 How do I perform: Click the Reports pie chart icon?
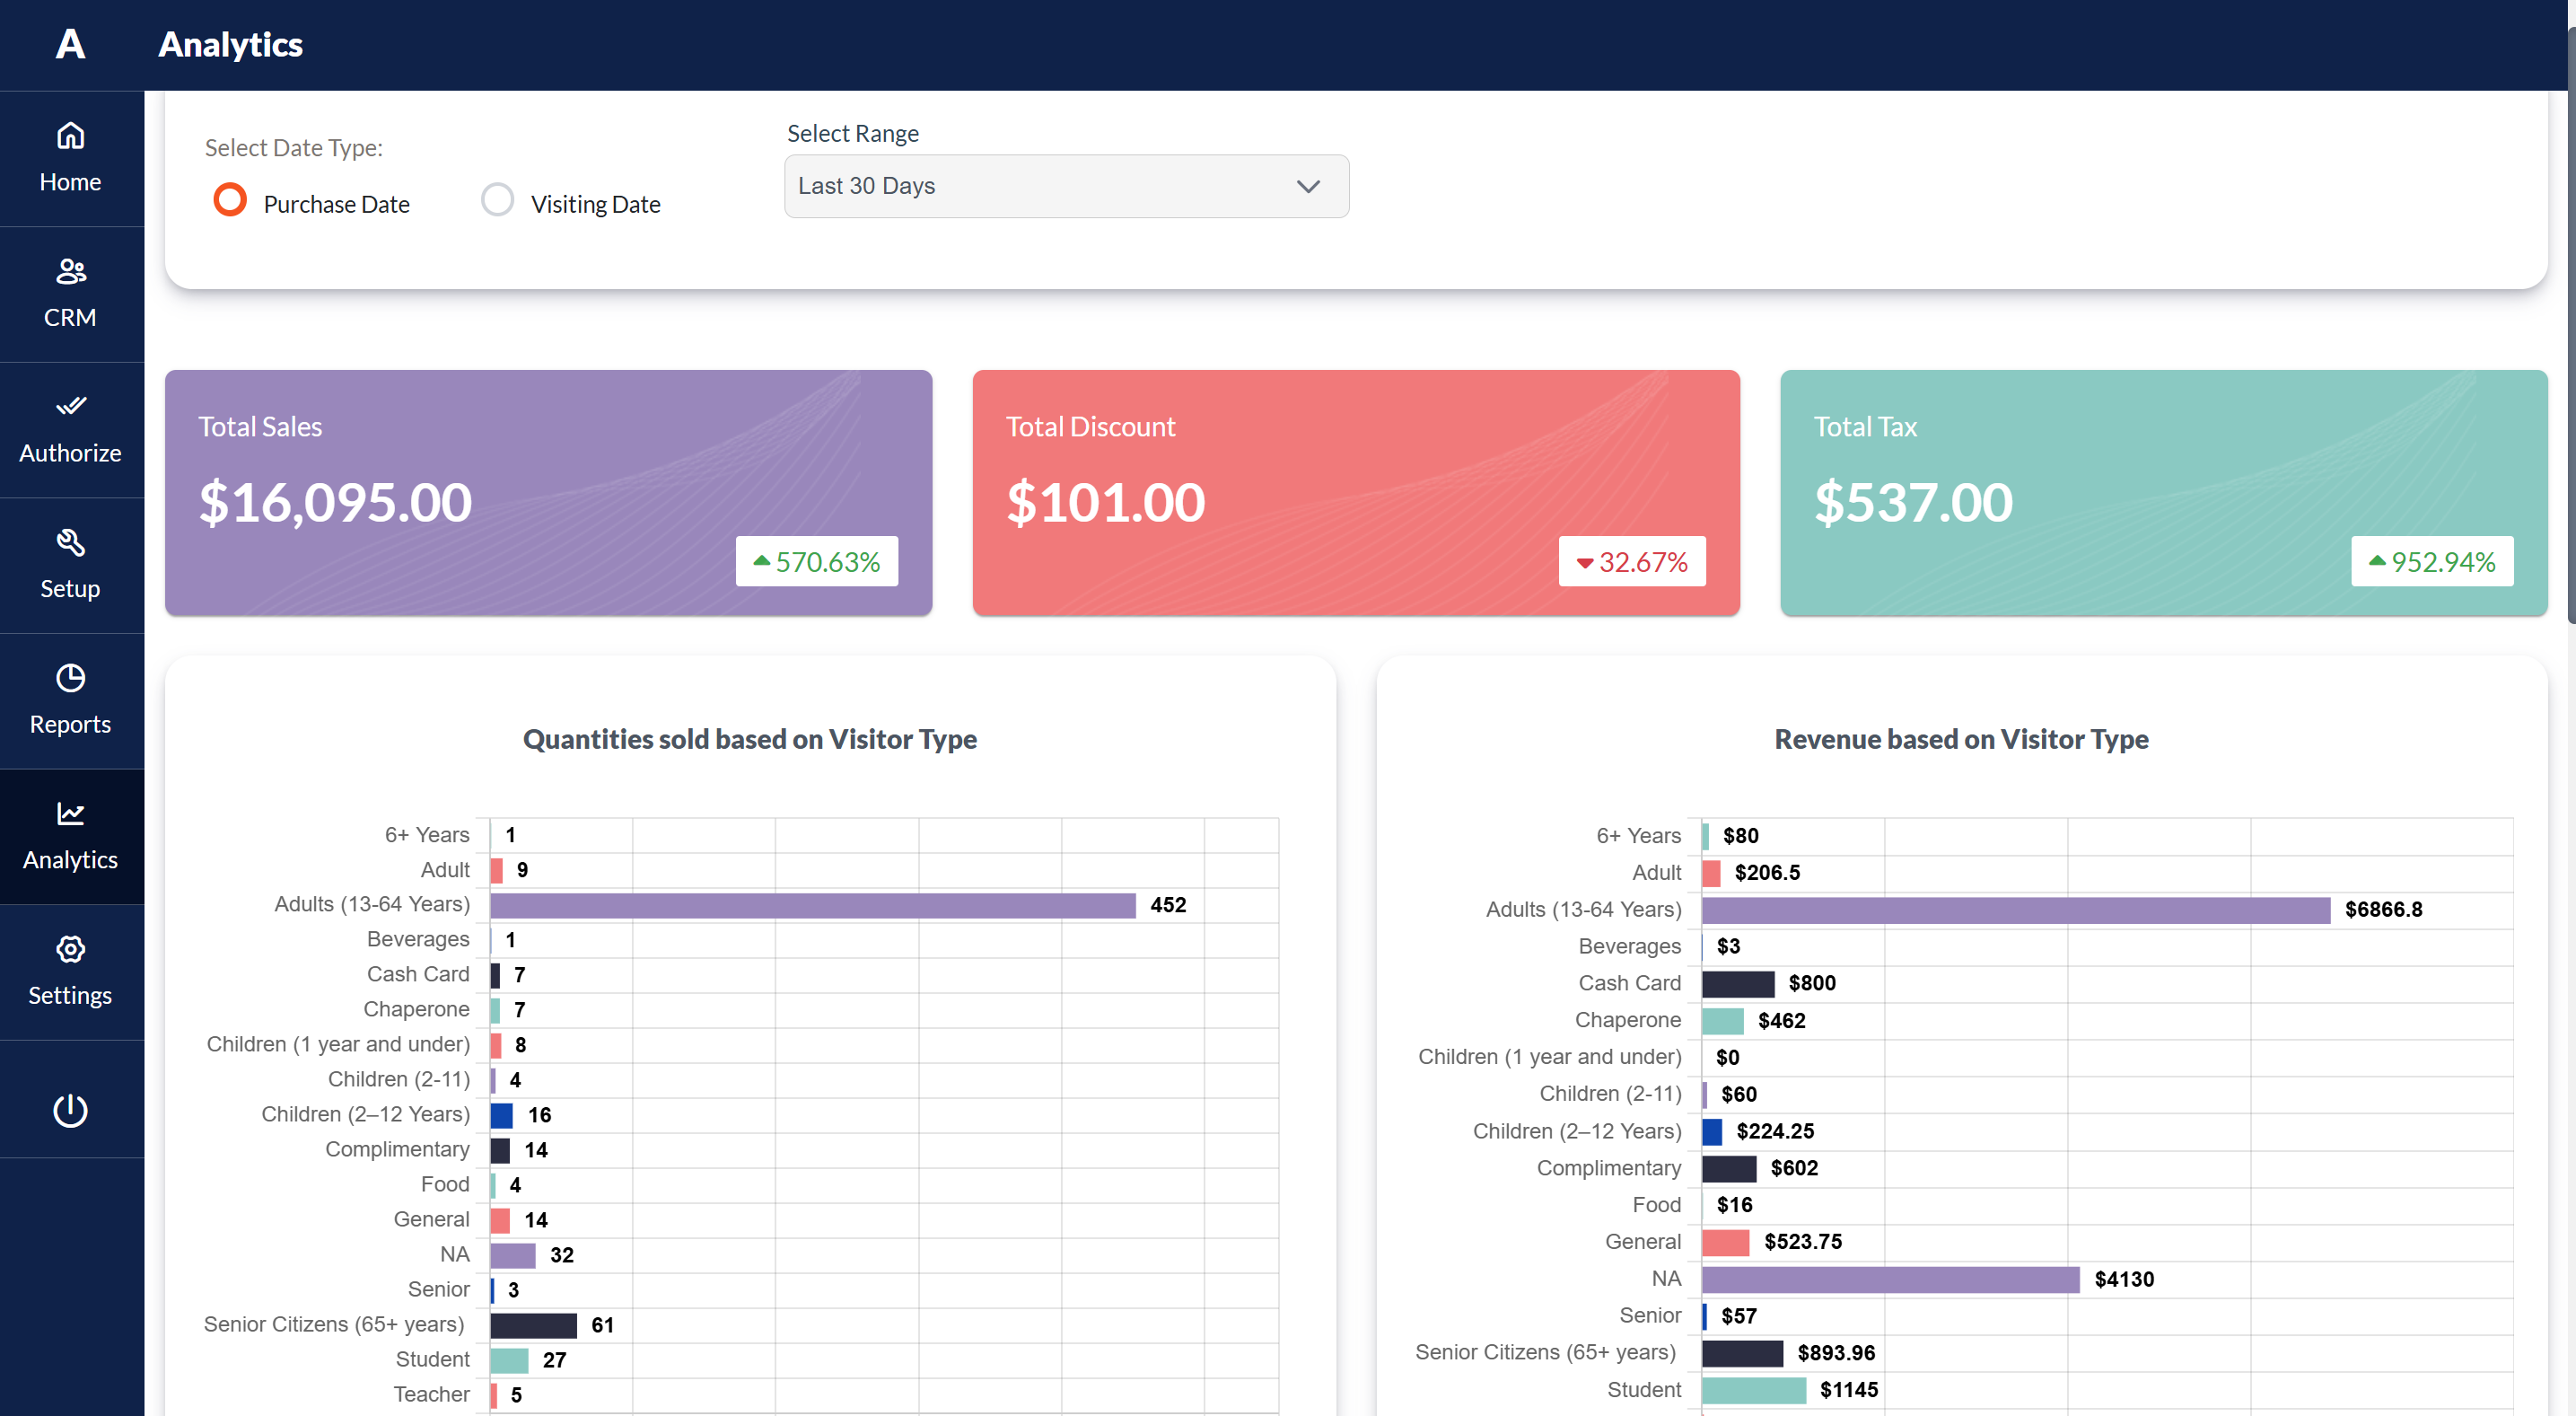[70, 678]
